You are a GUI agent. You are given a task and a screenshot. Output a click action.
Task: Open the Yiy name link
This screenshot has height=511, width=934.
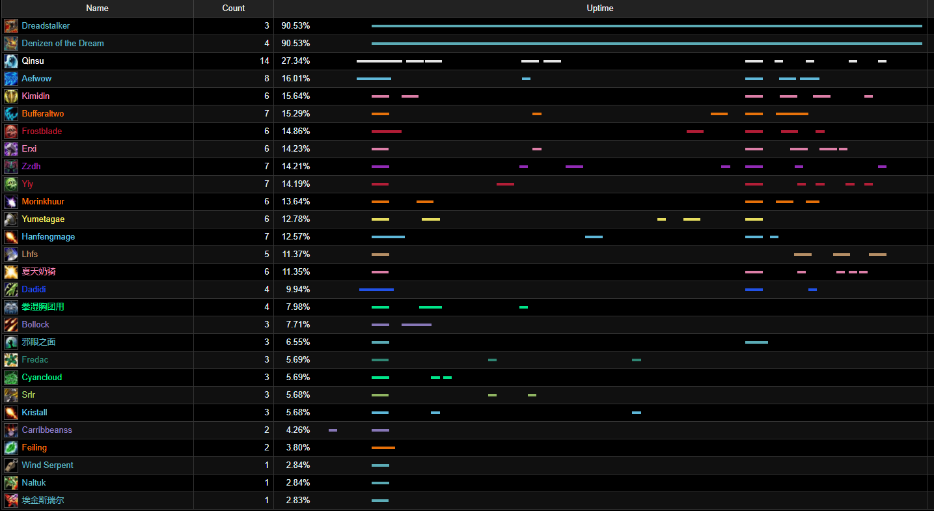click(27, 184)
